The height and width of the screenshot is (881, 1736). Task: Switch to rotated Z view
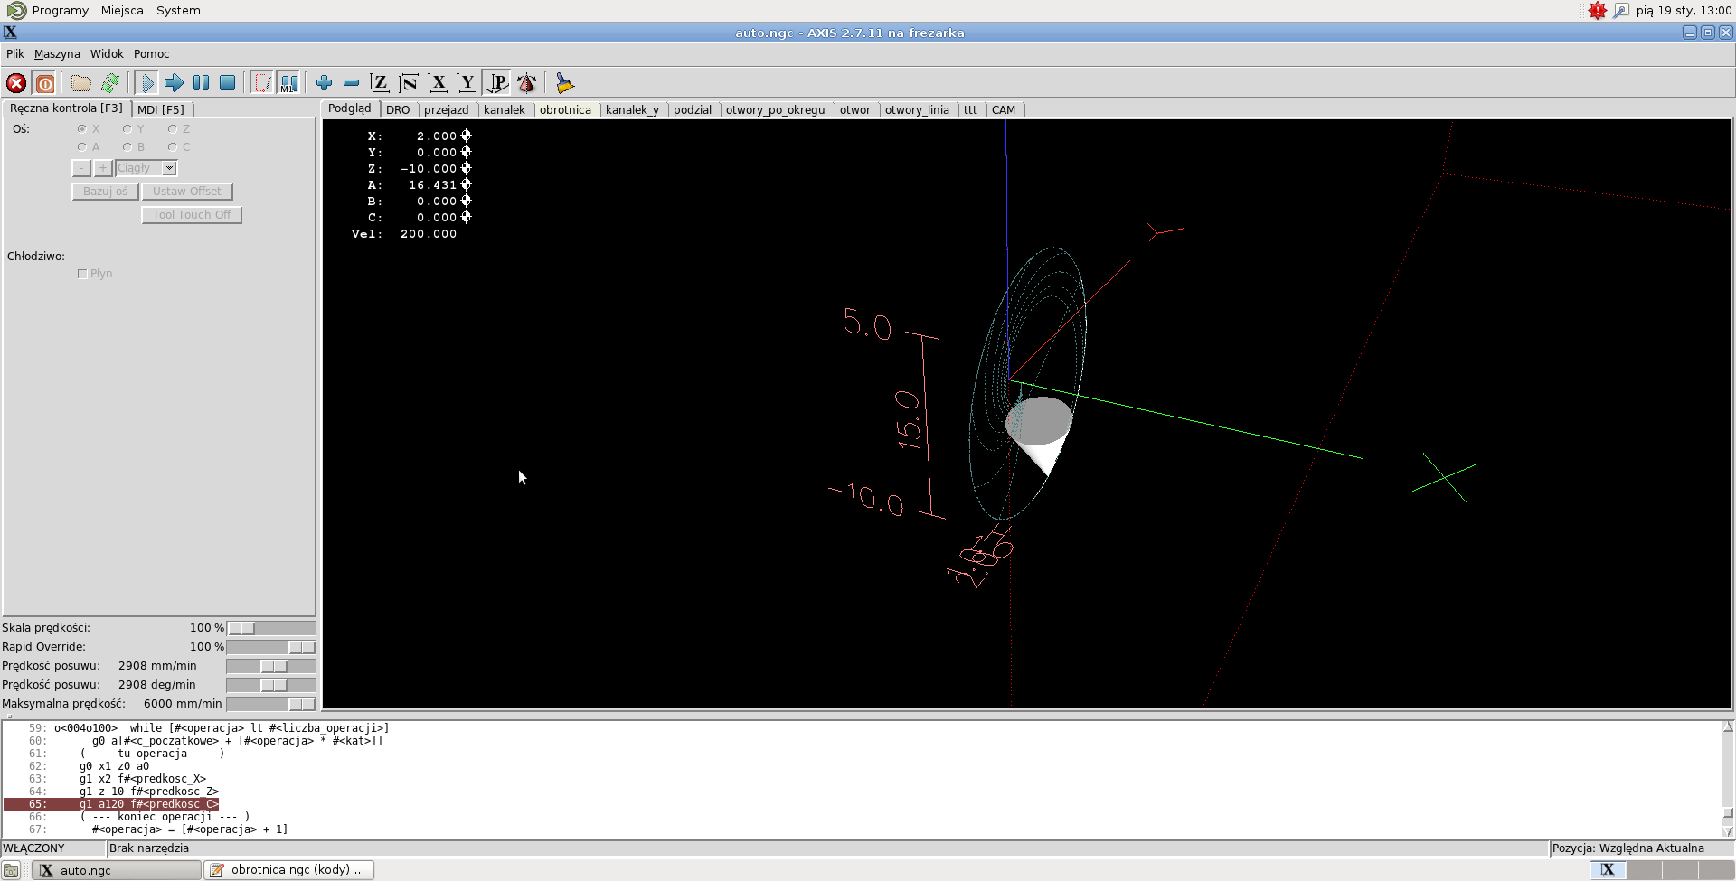point(409,83)
